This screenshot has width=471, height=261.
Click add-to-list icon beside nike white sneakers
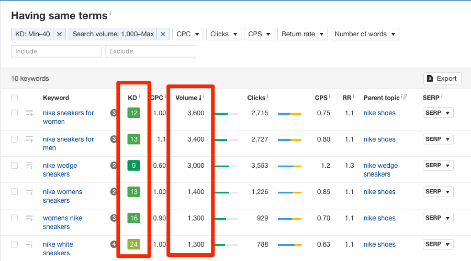(30, 244)
